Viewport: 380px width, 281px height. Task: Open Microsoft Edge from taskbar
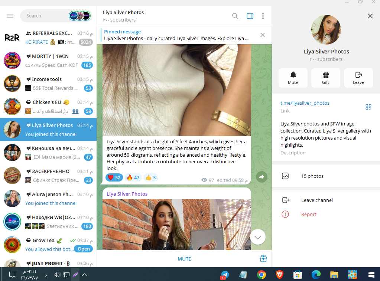pos(316,275)
